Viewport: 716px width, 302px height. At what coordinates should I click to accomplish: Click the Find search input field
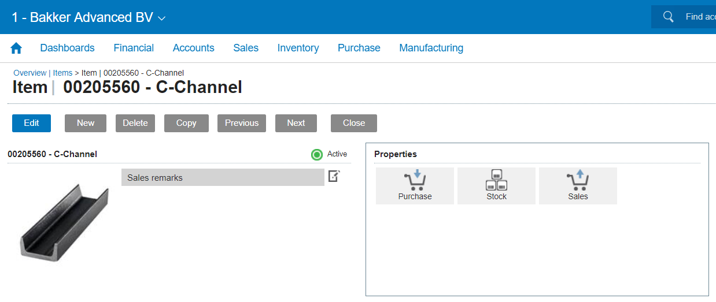[700, 17]
